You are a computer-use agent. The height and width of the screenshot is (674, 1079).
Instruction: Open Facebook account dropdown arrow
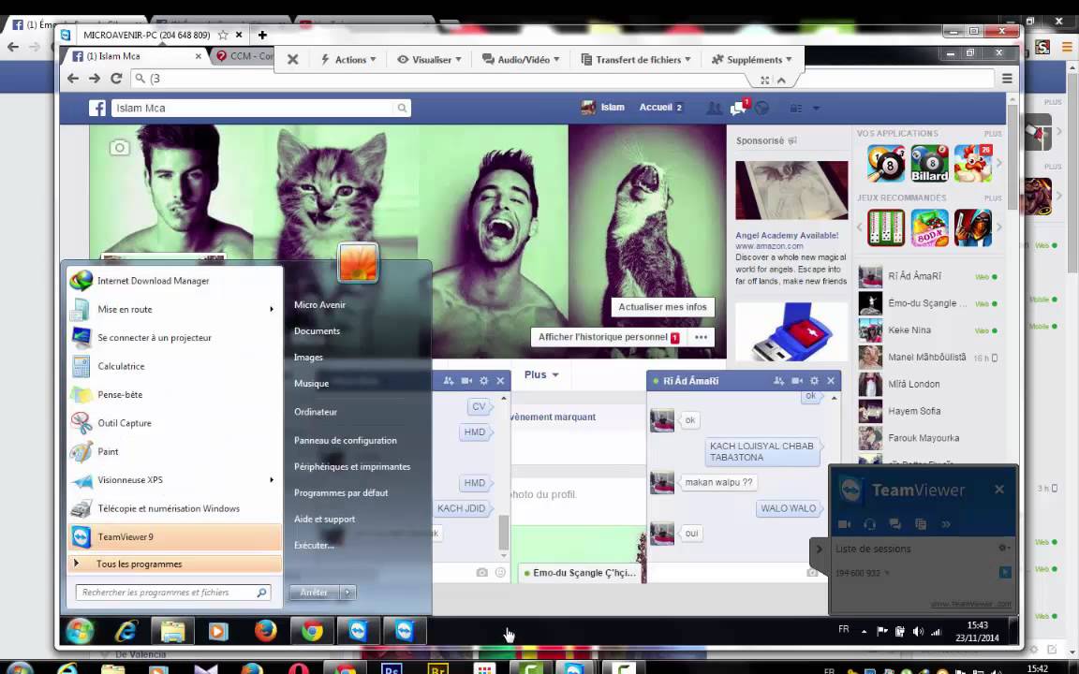tap(816, 108)
